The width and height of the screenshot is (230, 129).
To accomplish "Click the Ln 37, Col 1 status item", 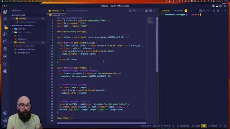I will click(x=146, y=126).
